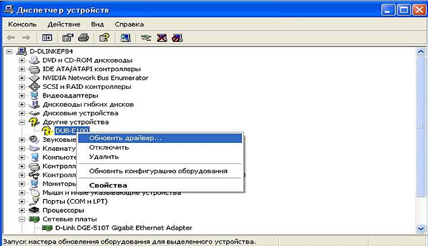Image resolution: width=428 pixels, height=246 pixels.
Task: Click the Disable device toolbar icon
Action: pyautogui.click(x=177, y=38)
